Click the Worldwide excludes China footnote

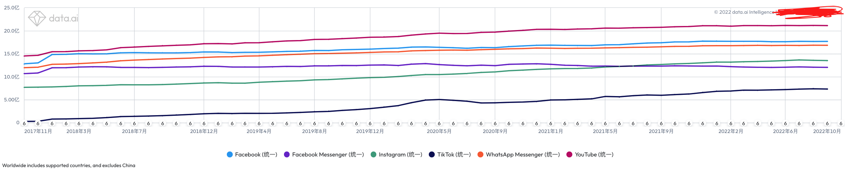(68, 166)
